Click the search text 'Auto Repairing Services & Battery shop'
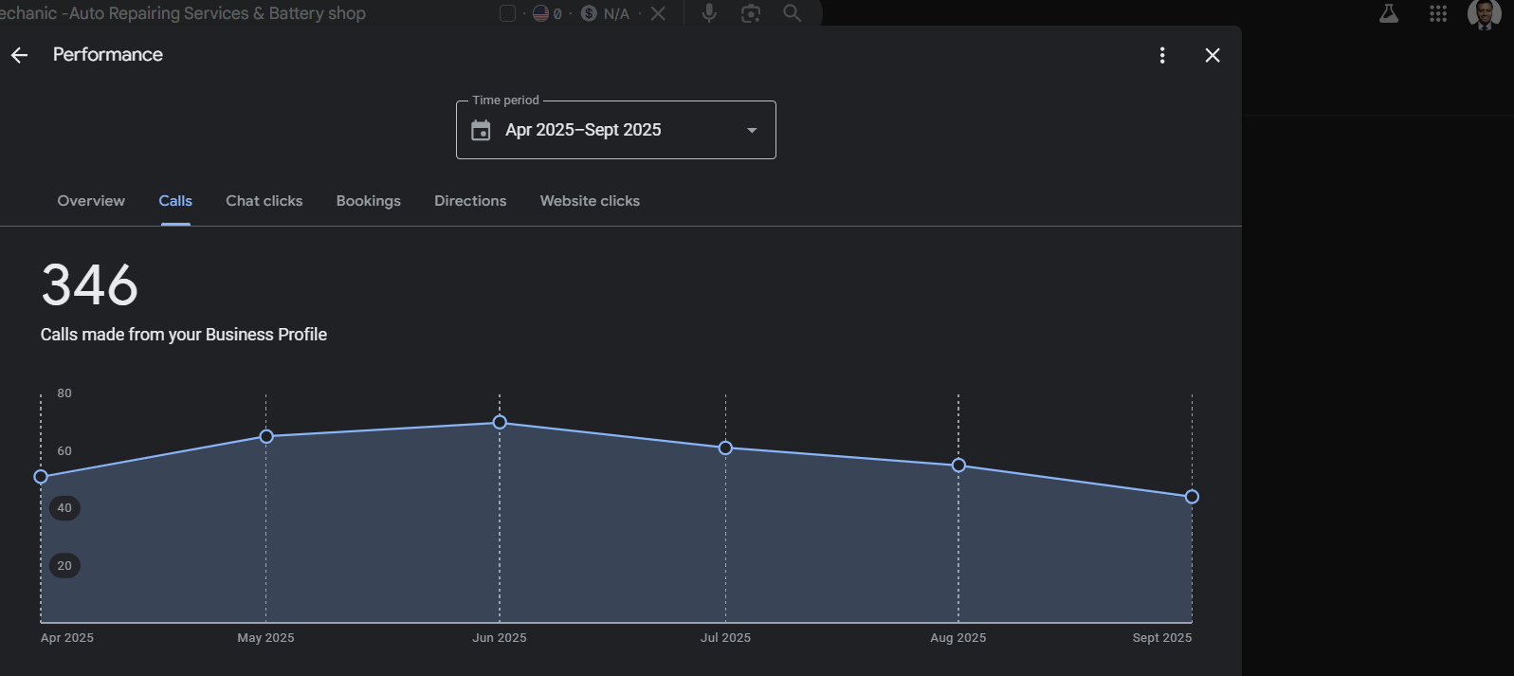 click(x=217, y=13)
